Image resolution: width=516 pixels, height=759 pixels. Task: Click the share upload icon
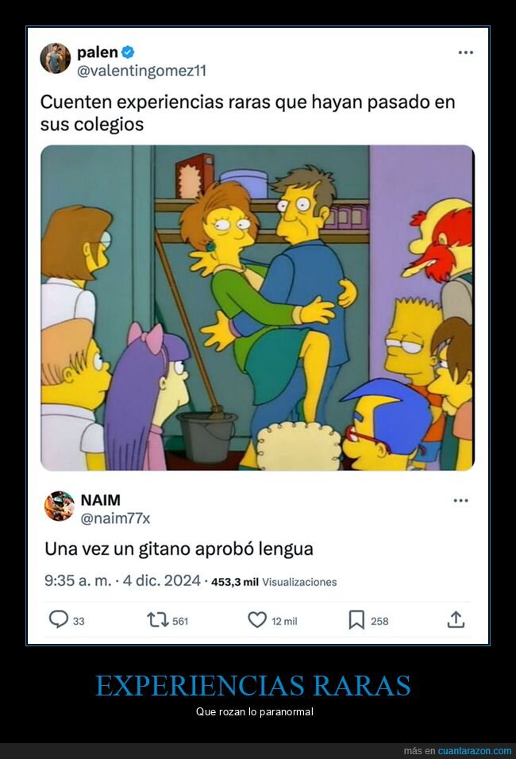coord(456,619)
